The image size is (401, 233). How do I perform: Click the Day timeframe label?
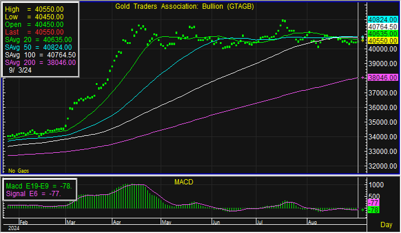click(x=386, y=225)
